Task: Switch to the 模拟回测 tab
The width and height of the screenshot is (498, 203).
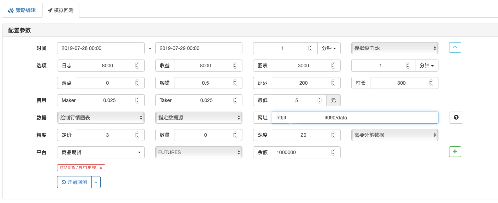Action: coord(61,10)
